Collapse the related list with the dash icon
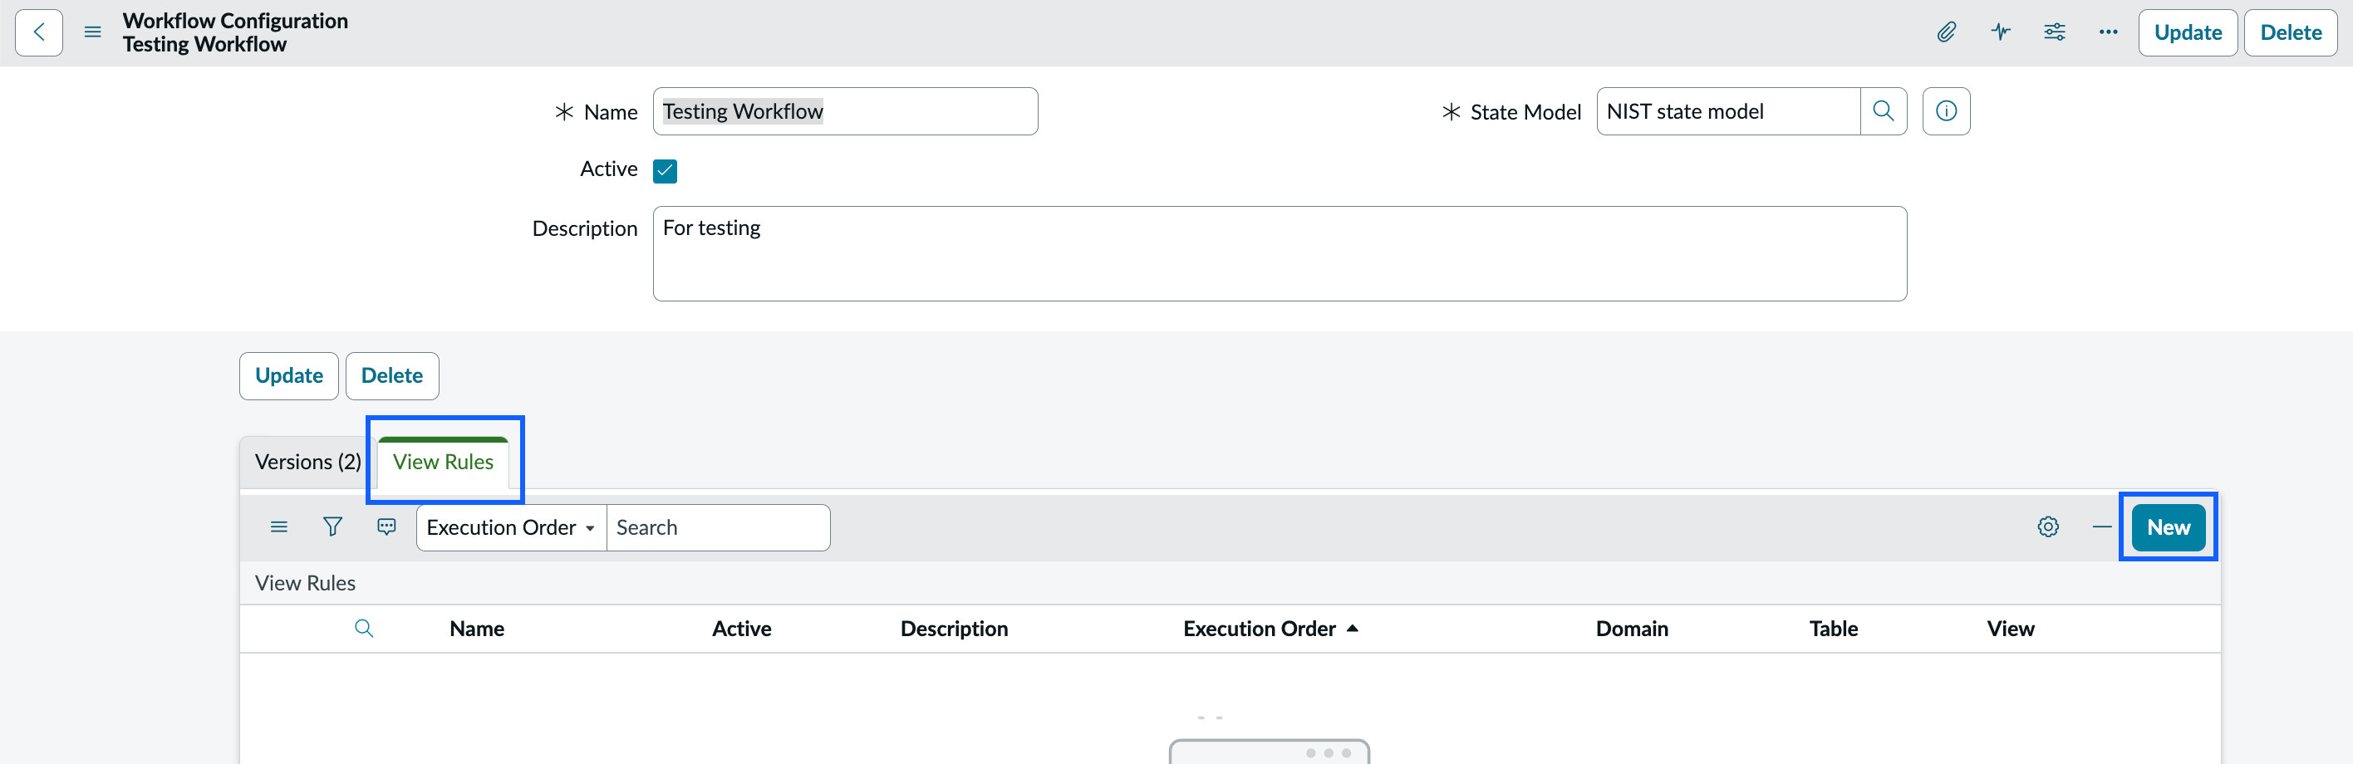The width and height of the screenshot is (2353, 764). (2102, 527)
